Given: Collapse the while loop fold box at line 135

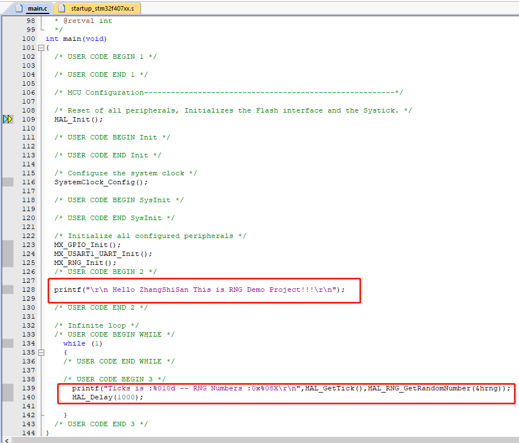Looking at the screenshot, I should pyautogui.click(x=41, y=352).
